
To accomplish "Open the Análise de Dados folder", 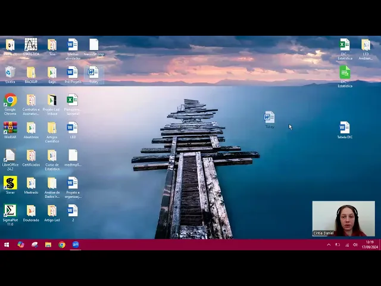I will [x=52, y=188].
